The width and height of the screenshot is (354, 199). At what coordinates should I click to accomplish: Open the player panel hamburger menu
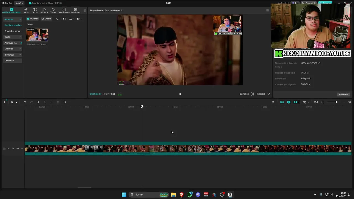coord(267,11)
